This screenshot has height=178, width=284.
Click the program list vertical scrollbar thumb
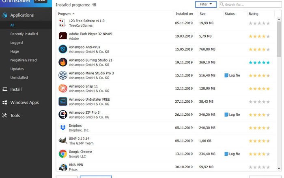point(279,39)
